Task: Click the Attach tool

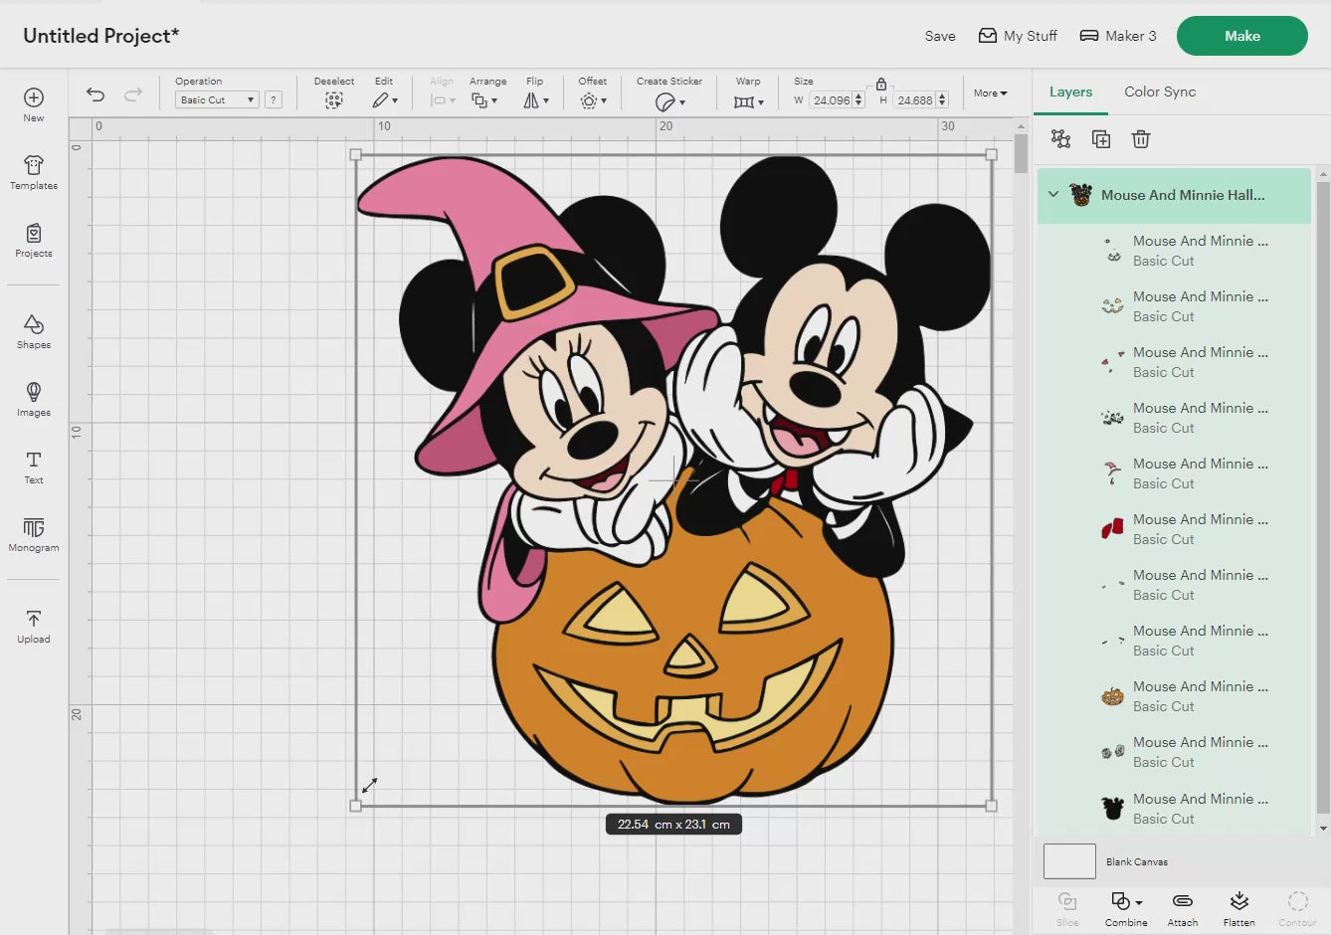Action: [1183, 908]
